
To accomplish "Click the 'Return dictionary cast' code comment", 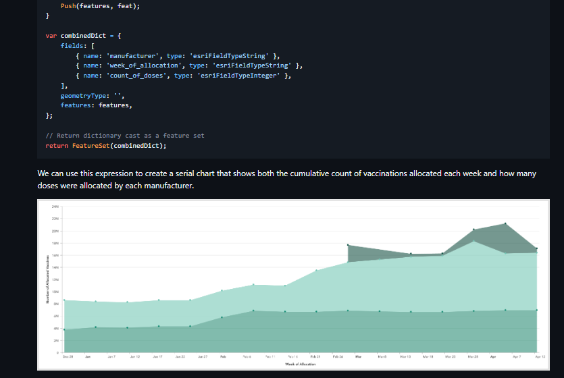I will tap(125, 136).
